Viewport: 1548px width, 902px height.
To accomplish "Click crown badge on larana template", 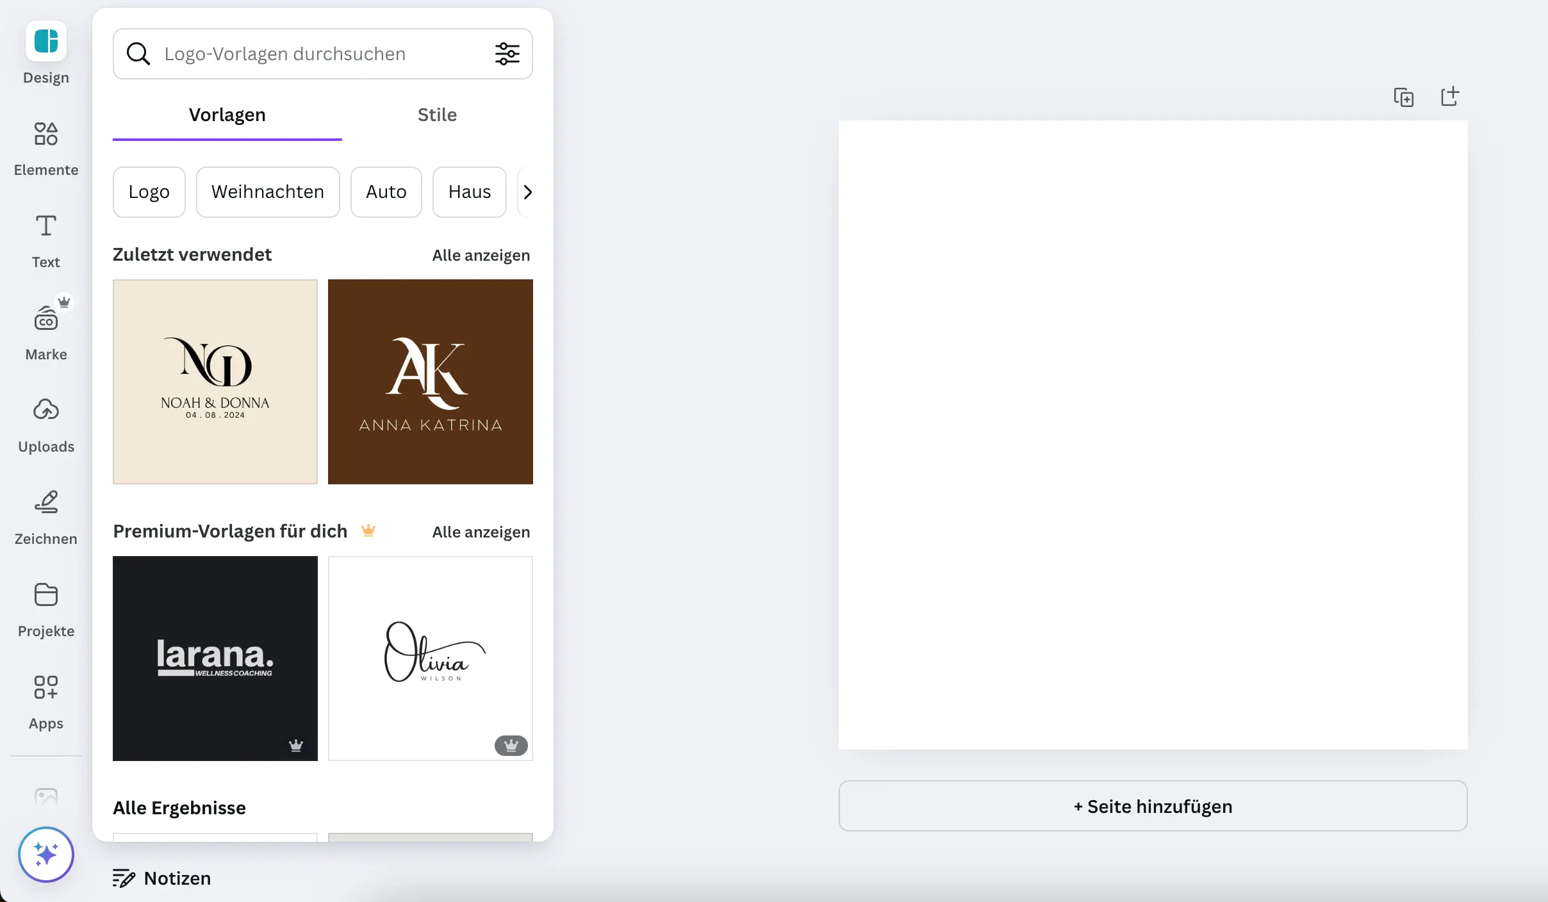I will (x=296, y=745).
